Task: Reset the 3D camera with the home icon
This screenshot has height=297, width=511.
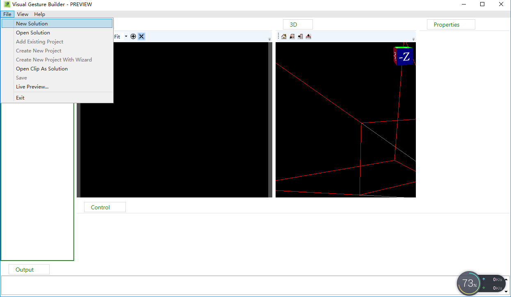Action: pyautogui.click(x=284, y=36)
